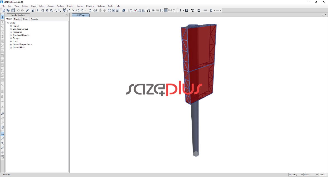Click the Undo arrow icon
The width and height of the screenshot is (328, 177).
tap(18, 10)
